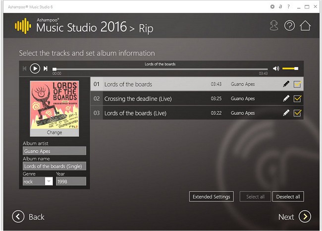Click 03:25 duration of track 02
Screen dimensions: 322x231
click(x=216, y=99)
